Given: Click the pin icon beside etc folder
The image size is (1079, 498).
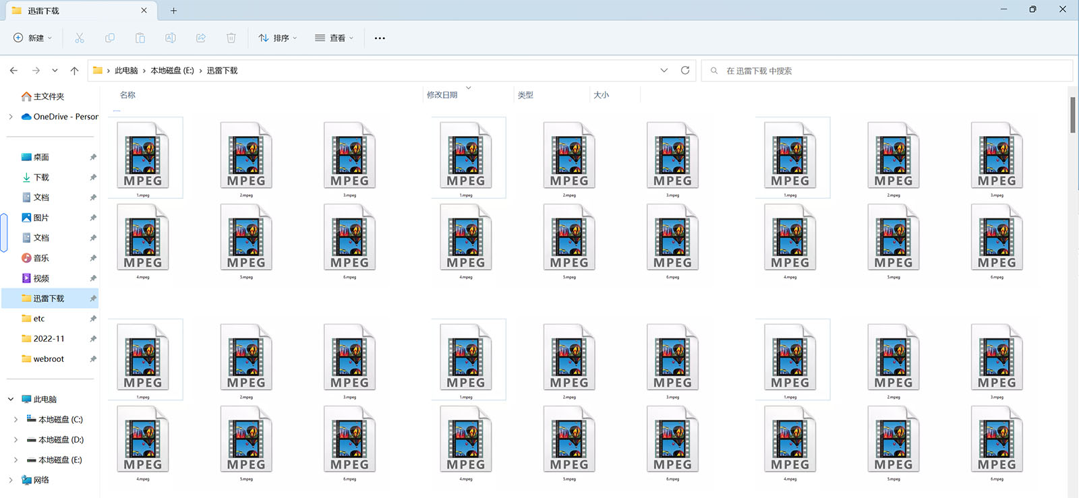Looking at the screenshot, I should point(93,319).
